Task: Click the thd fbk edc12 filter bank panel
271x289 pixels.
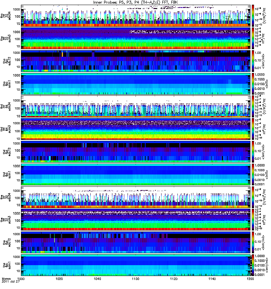Action: click(136, 152)
